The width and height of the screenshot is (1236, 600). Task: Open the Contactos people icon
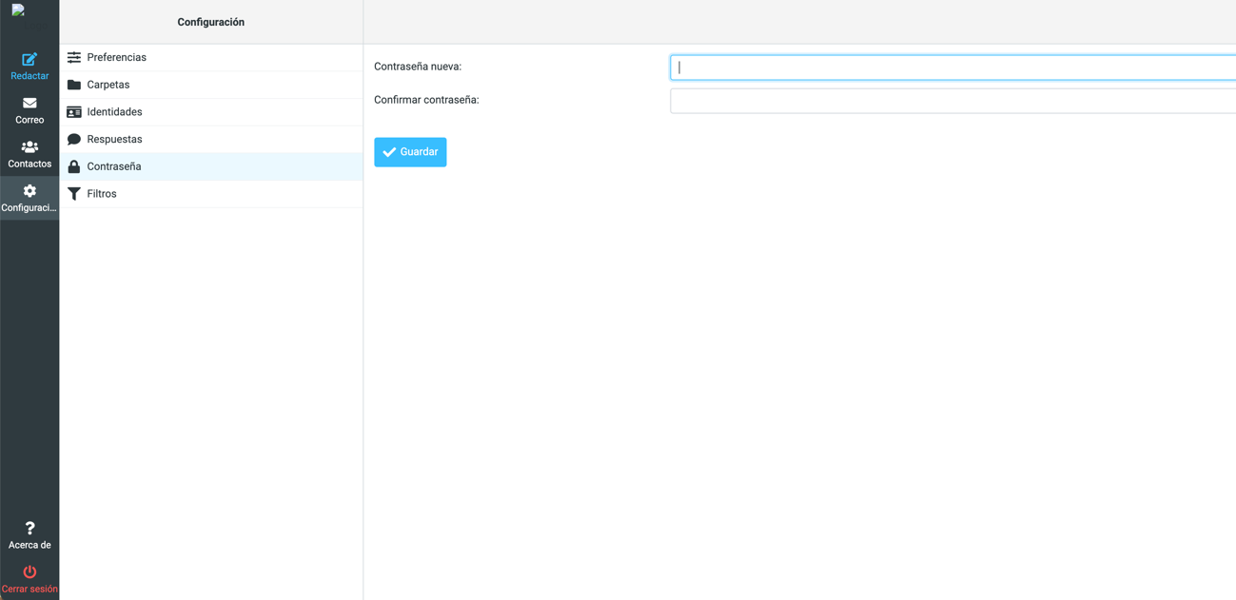29,147
